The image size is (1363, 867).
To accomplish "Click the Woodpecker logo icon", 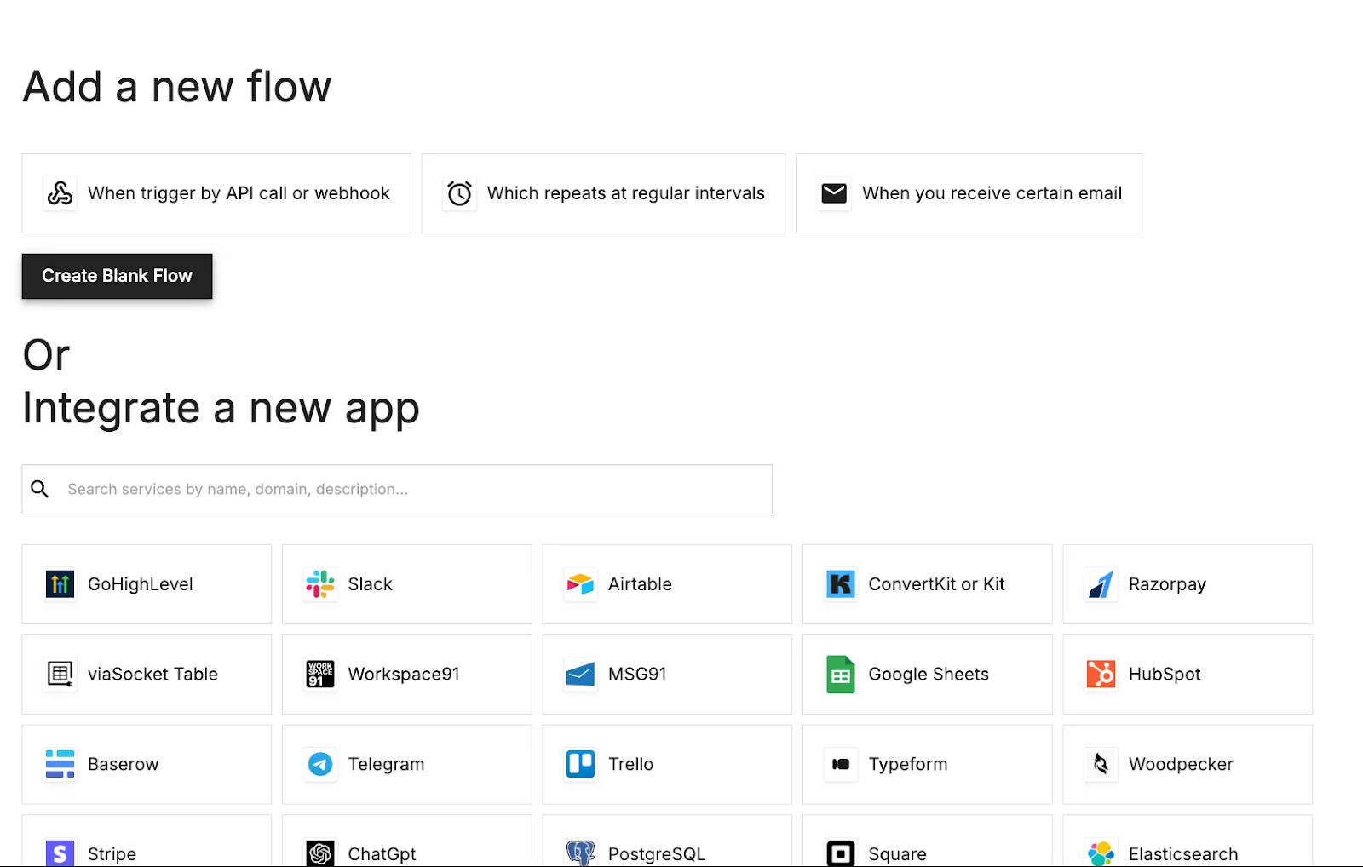I will (1101, 765).
